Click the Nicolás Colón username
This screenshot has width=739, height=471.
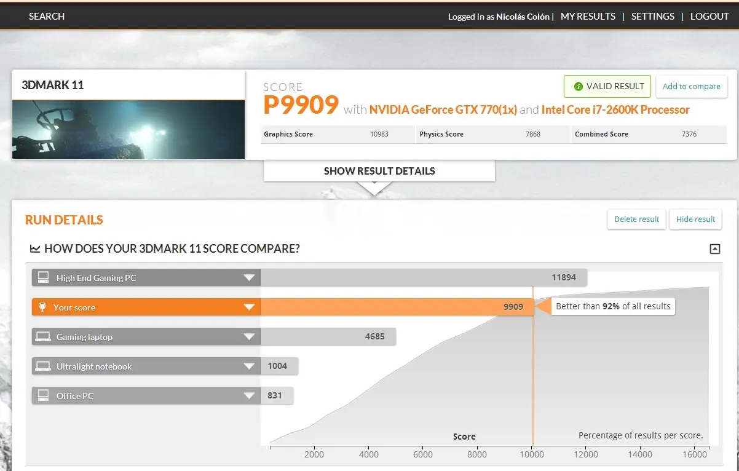523,17
